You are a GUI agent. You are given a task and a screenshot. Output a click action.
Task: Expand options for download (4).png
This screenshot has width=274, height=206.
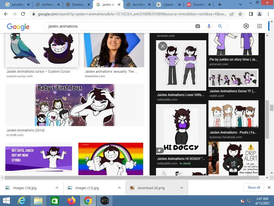click(182, 188)
